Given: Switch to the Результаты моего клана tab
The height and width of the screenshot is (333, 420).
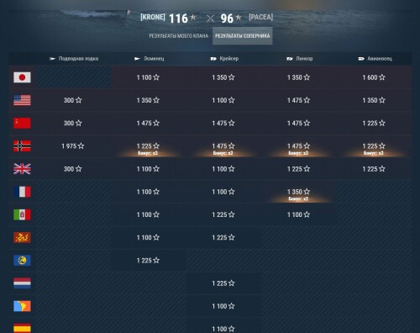Looking at the screenshot, I should tap(178, 36).
